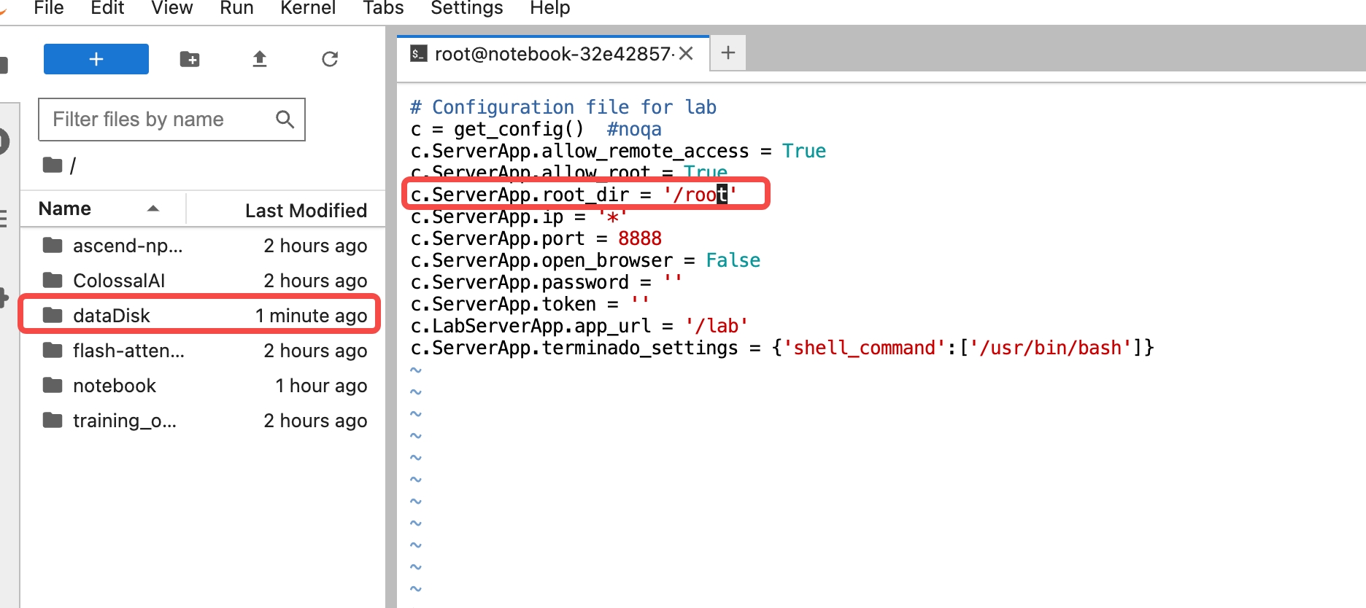Open the File menu
Image resolution: width=1366 pixels, height=608 pixels.
[x=49, y=8]
